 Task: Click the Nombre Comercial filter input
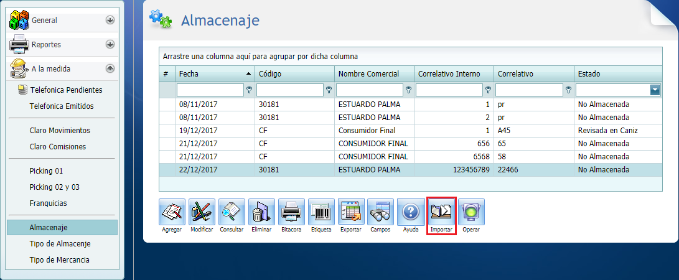click(370, 90)
